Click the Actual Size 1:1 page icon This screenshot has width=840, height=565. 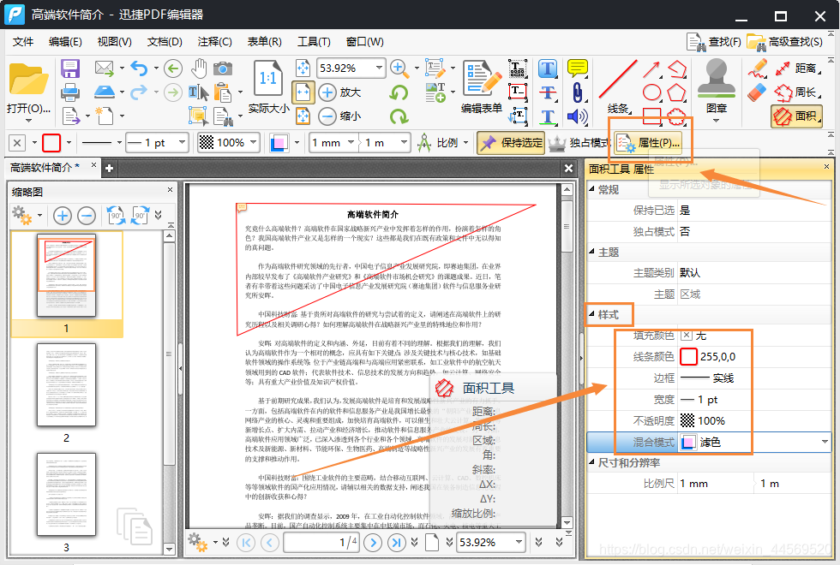click(267, 79)
